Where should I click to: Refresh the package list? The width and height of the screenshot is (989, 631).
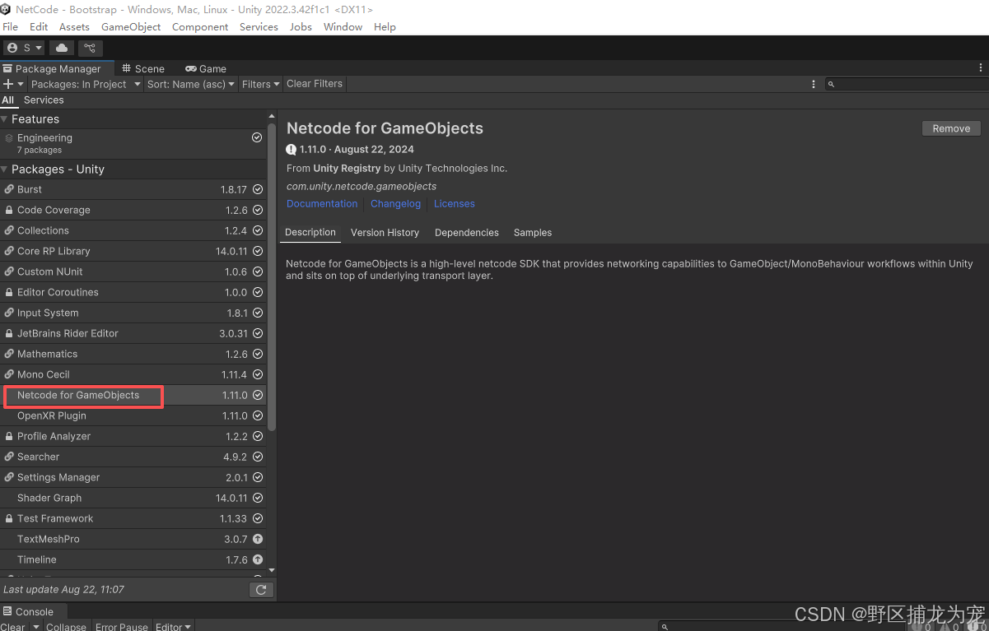click(261, 590)
